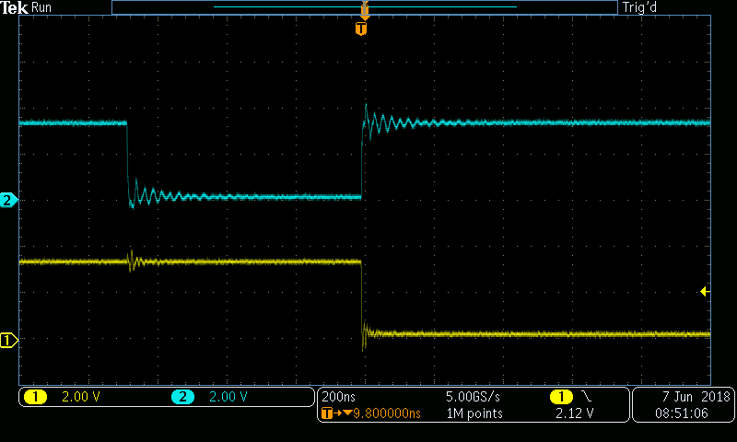
Task: Click the 5.00GS/s sample rate readout
Action: coord(474,397)
